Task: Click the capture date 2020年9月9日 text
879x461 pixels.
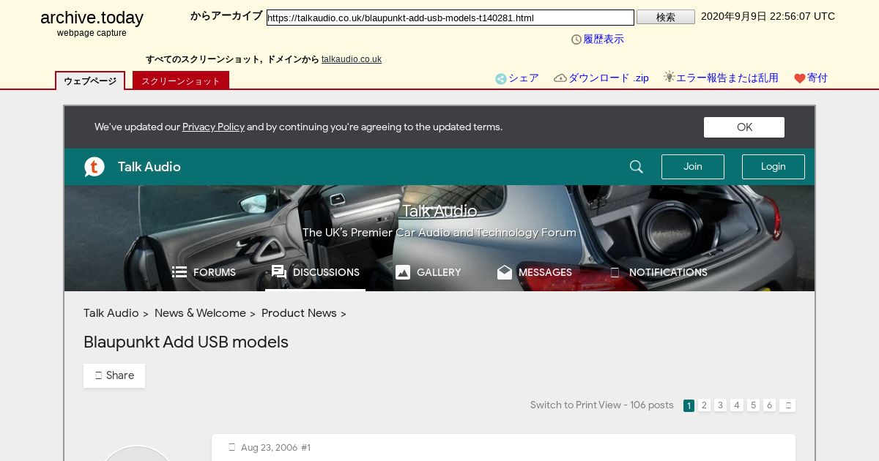Action: point(768,16)
